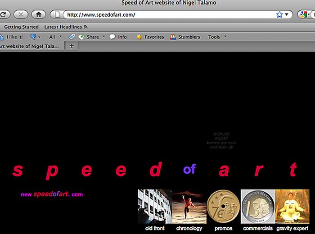Screen dimensions: 315x234
Task: Click the browser reload button
Action: (4, 14)
